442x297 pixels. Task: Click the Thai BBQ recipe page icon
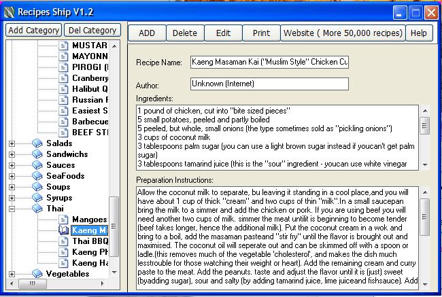64,241
